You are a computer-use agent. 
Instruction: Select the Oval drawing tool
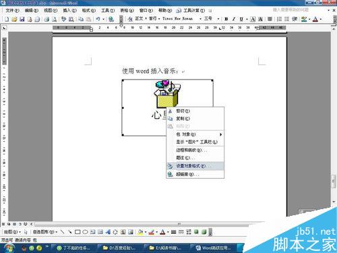(x=85, y=231)
